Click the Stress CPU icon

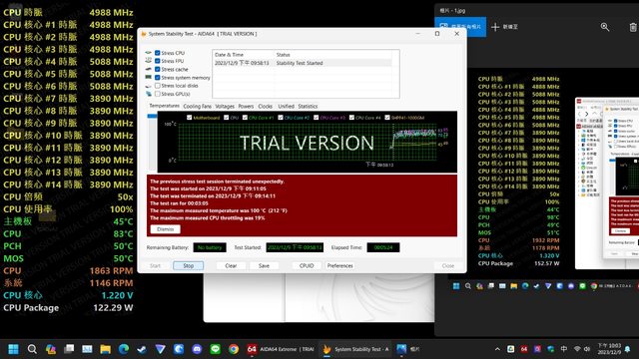pos(149,53)
